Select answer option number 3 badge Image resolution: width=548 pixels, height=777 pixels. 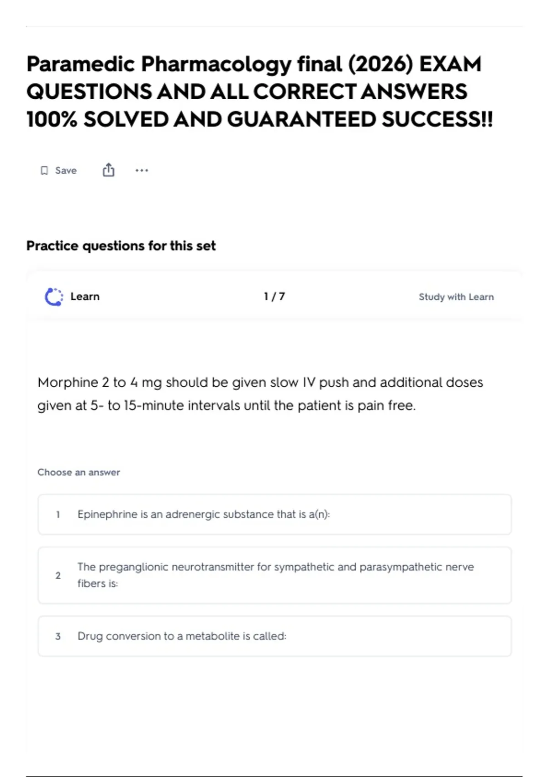pos(58,636)
